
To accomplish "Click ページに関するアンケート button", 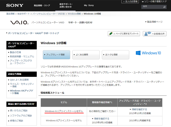I will point(124,34).
